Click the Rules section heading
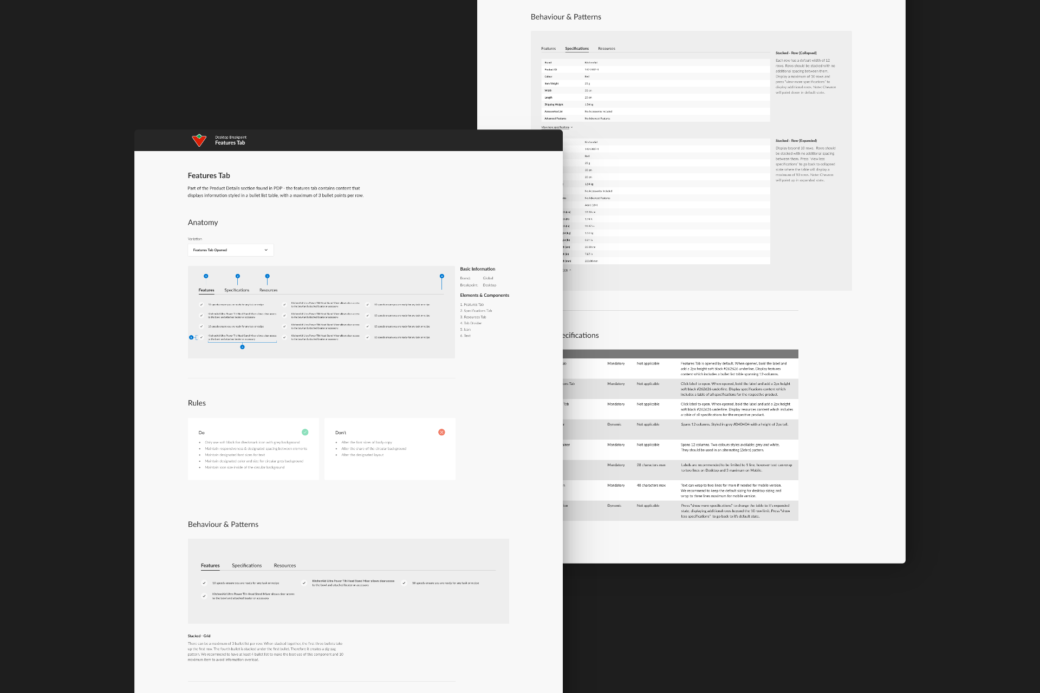Image resolution: width=1040 pixels, height=693 pixels. point(197,403)
